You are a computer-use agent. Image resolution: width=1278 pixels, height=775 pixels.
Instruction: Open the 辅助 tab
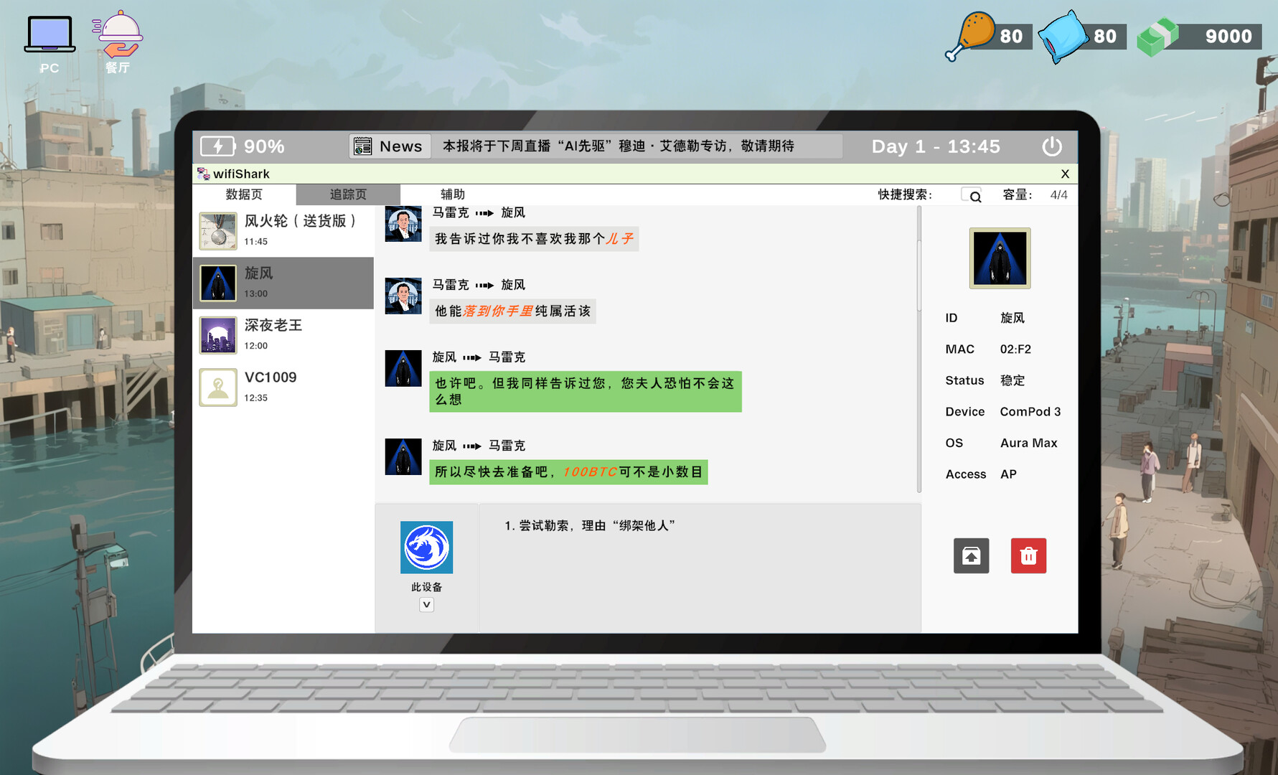coord(453,194)
